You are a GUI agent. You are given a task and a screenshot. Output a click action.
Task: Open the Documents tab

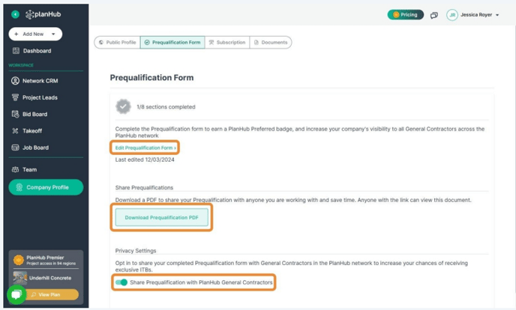pyautogui.click(x=271, y=43)
